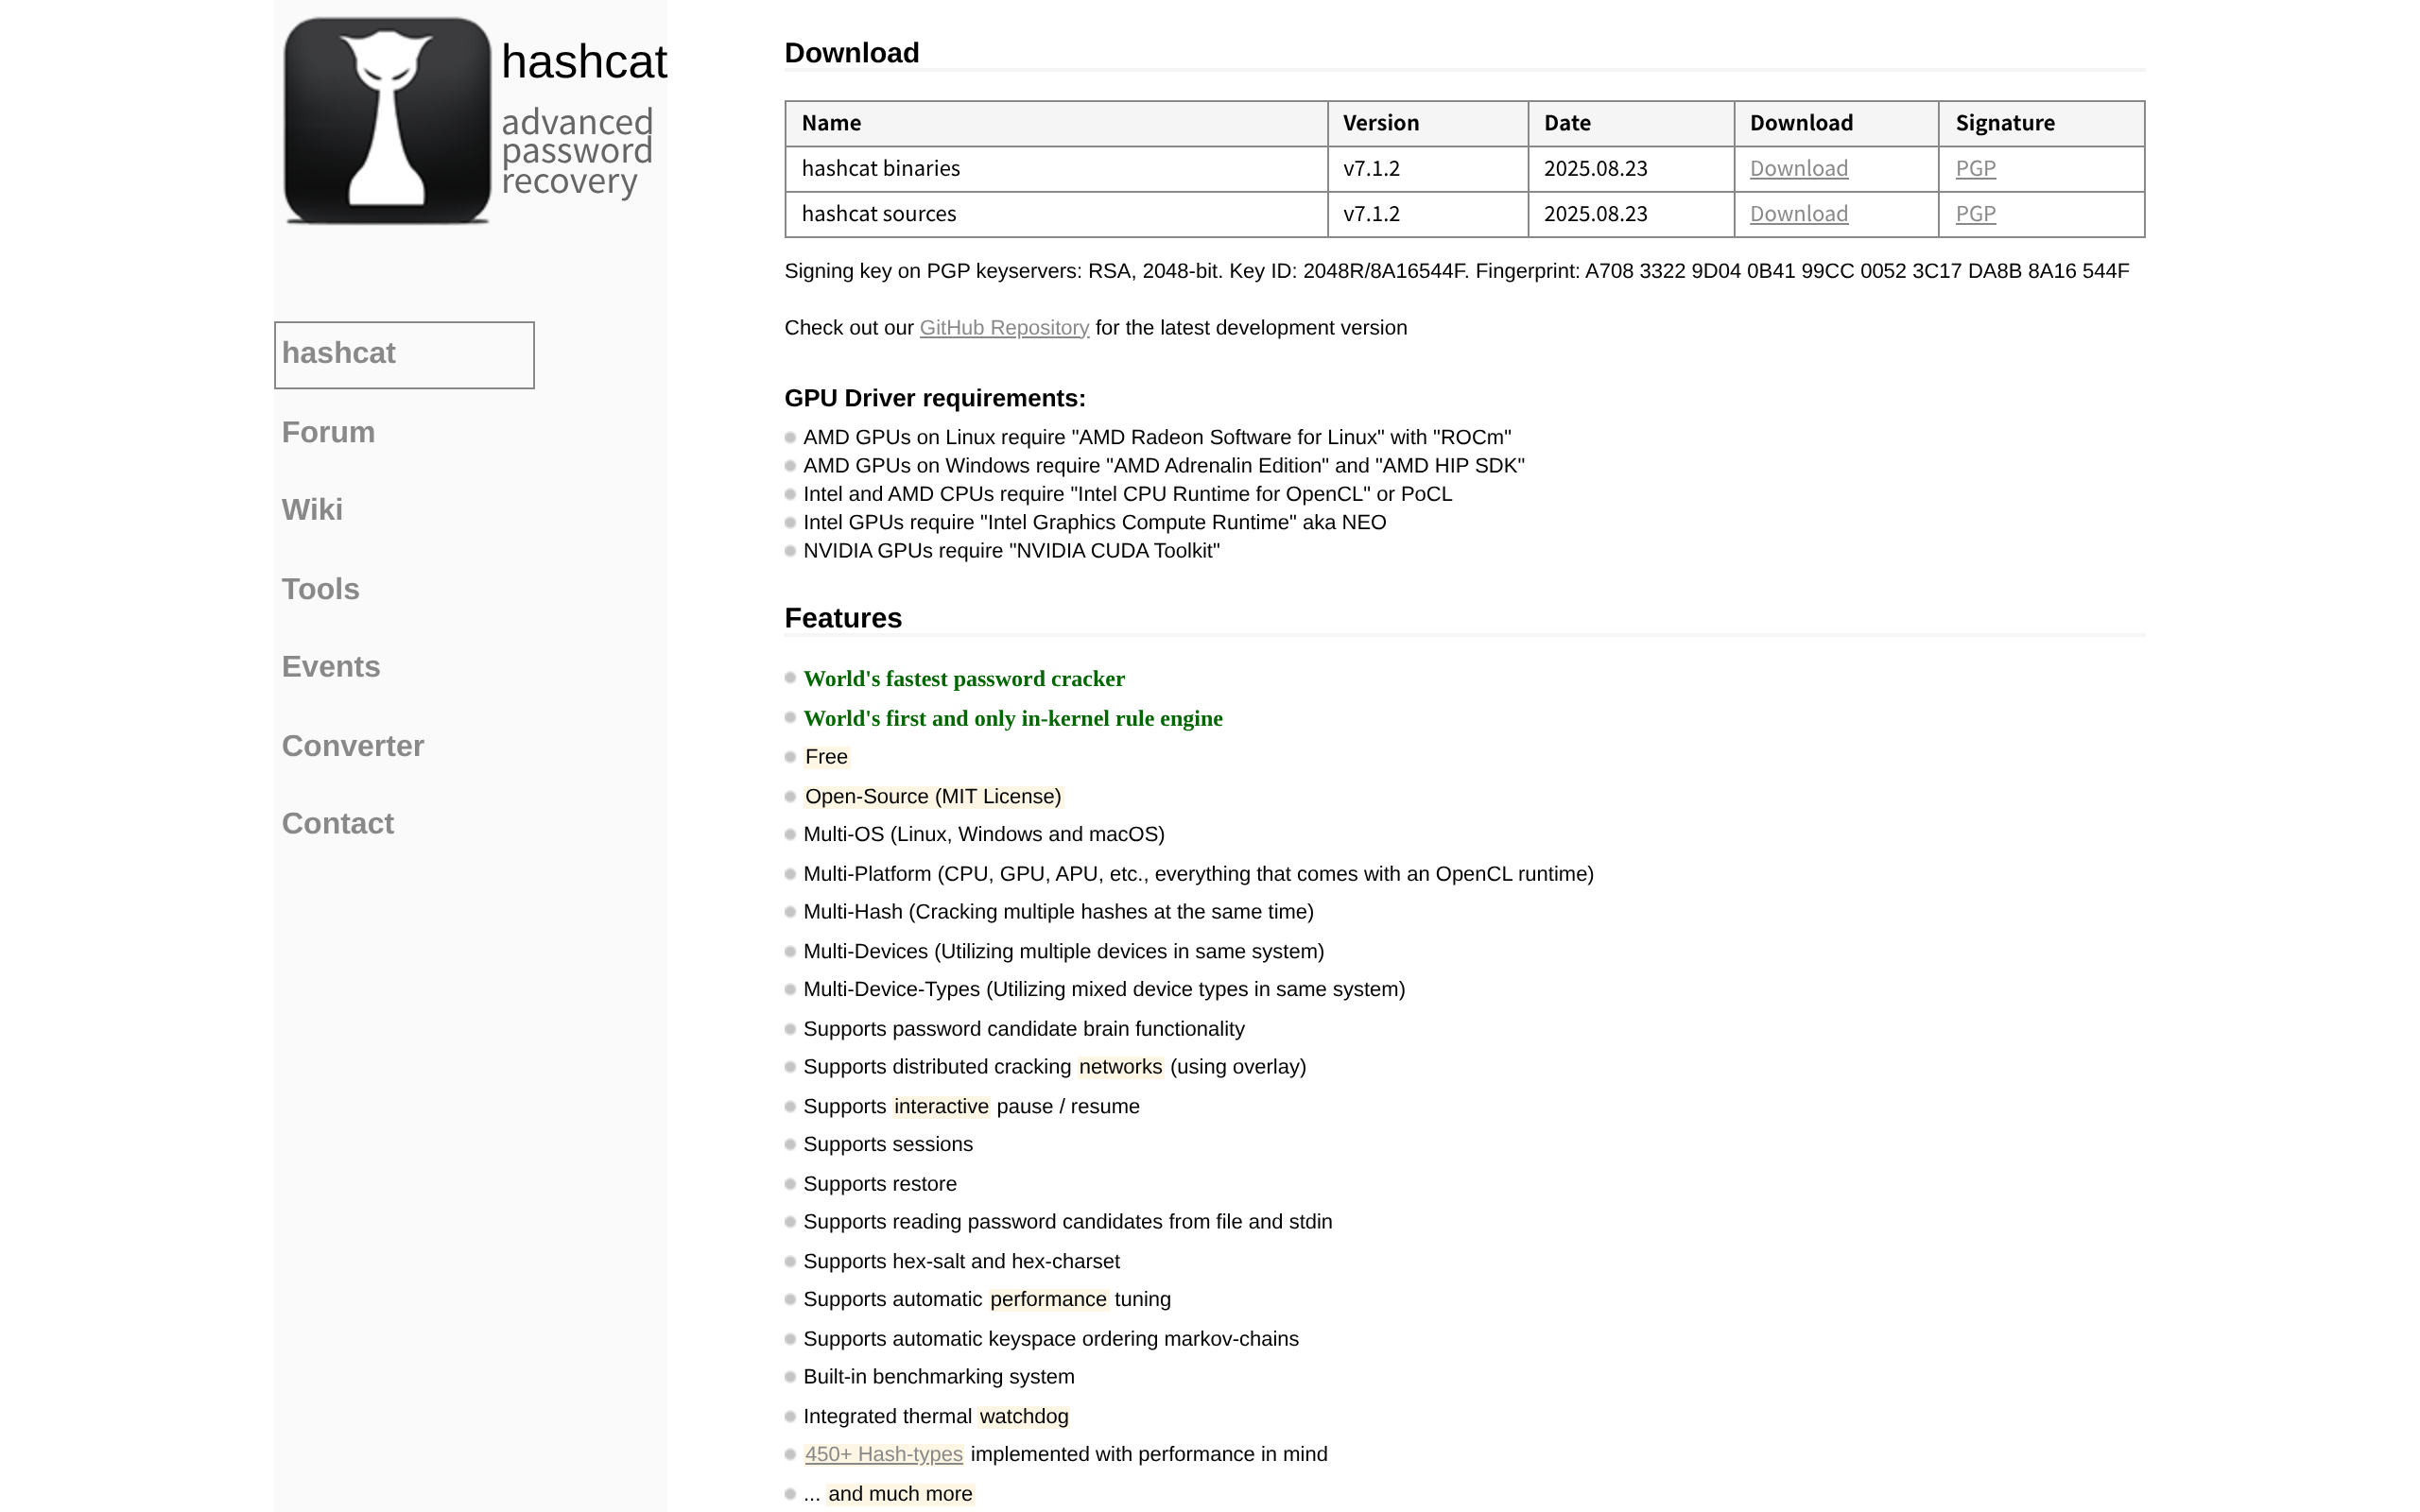Navigate to Events
Screen dimensions: 2420x1512
coord(331,667)
